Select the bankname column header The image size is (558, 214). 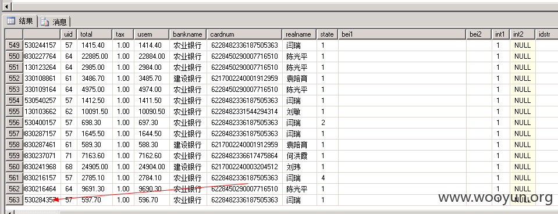(188, 34)
